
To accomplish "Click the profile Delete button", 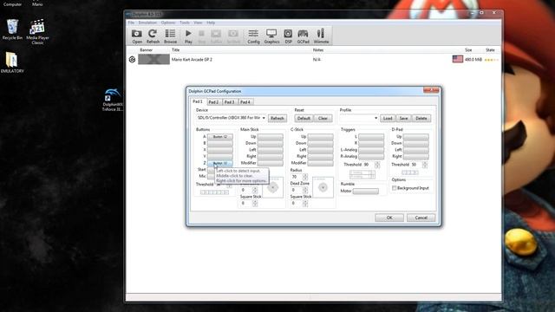I will [421, 118].
